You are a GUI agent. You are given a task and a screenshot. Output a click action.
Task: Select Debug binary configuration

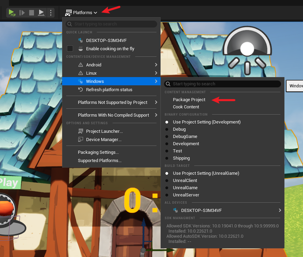(222, 129)
